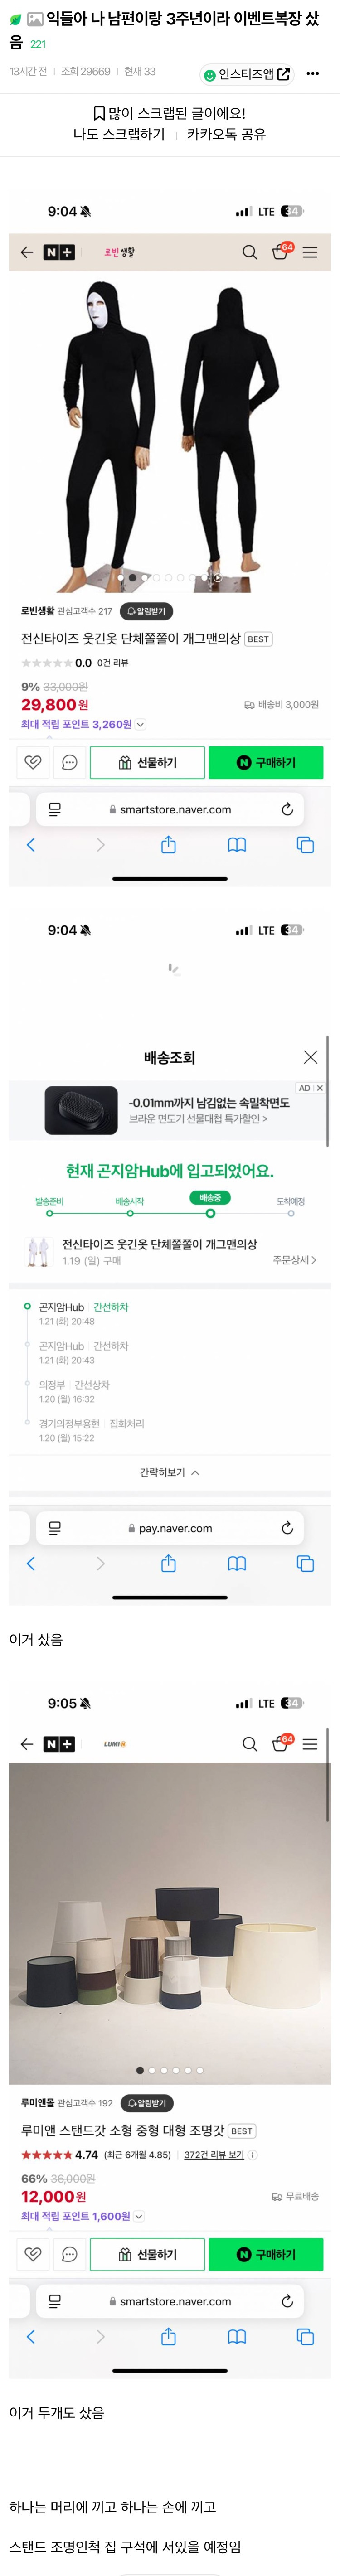The height and width of the screenshot is (2576, 340).
Task: Collapse the tracking details with 간략히보기
Action: pyautogui.click(x=169, y=1472)
